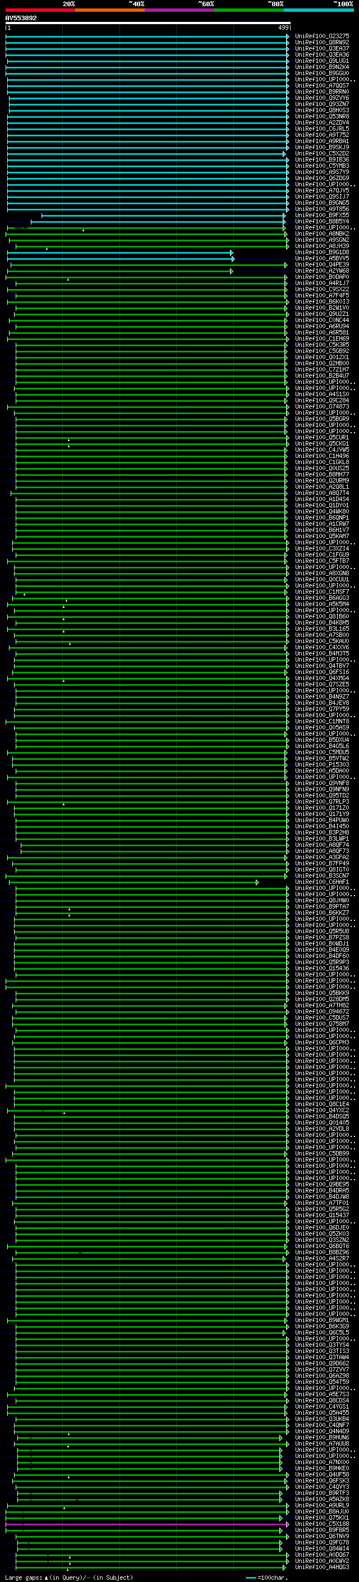Select the AV553892 query title
359x1582 pixels.
[21, 18]
